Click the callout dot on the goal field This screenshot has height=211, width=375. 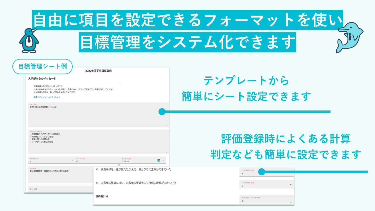click(162, 112)
